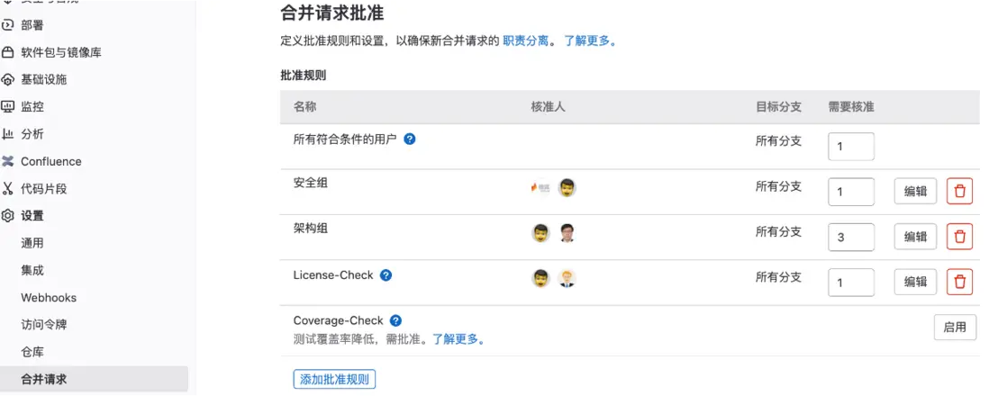This screenshot has width=989, height=396.
Task: Open 代码片段 in the sidebar
Action: [x=43, y=189]
